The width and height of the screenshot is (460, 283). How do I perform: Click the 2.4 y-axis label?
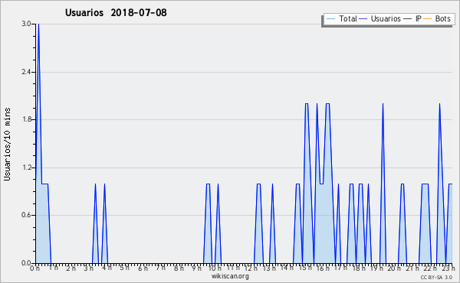(x=26, y=72)
